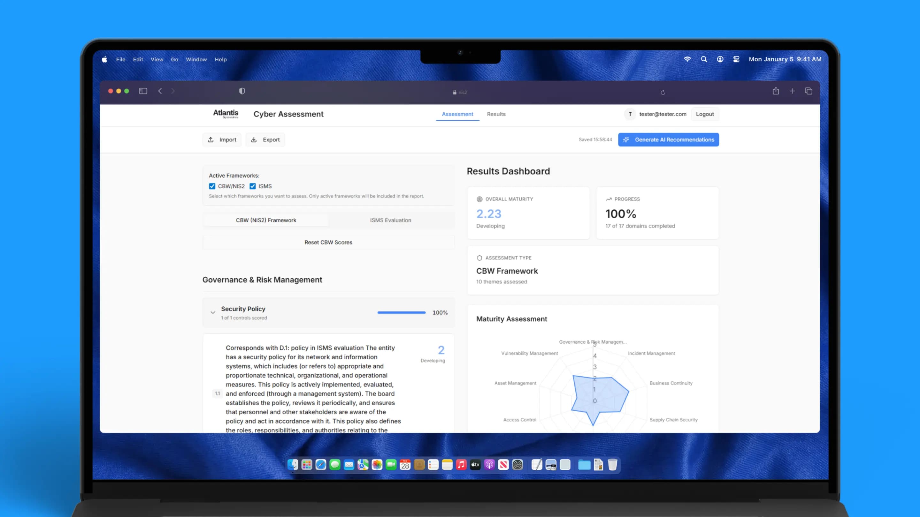Collapse the Security Policy section chevron
Image resolution: width=920 pixels, height=517 pixels.
(213, 312)
